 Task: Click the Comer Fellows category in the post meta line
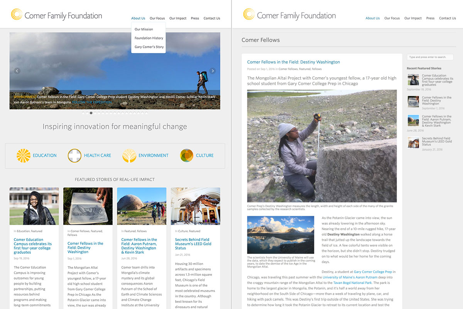[x=288, y=69]
